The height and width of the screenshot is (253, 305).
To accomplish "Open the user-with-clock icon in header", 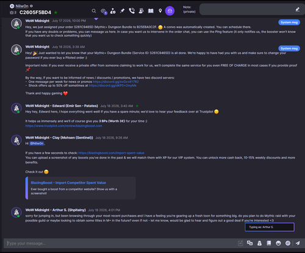I will [113, 11].
